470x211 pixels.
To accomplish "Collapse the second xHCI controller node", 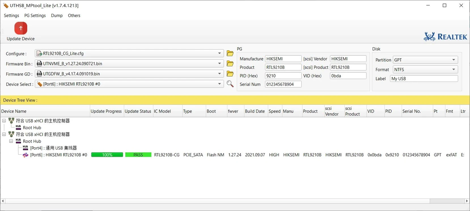I will 4,134.
